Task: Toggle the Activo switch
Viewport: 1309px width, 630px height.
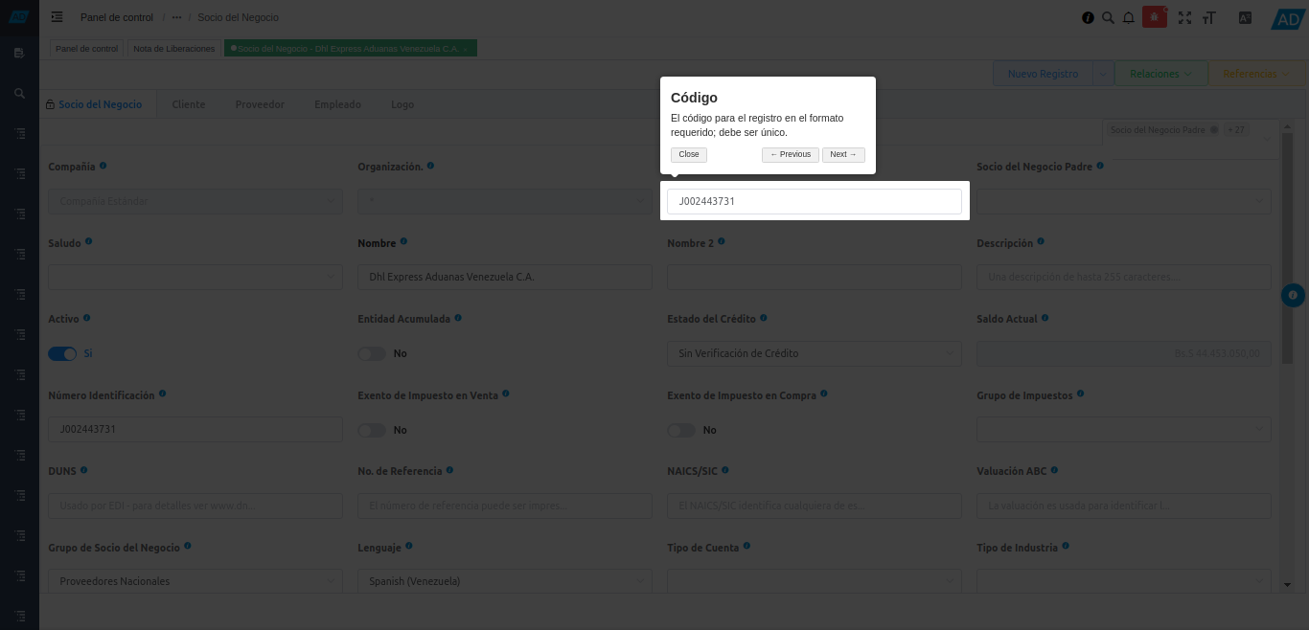Action: [62, 353]
